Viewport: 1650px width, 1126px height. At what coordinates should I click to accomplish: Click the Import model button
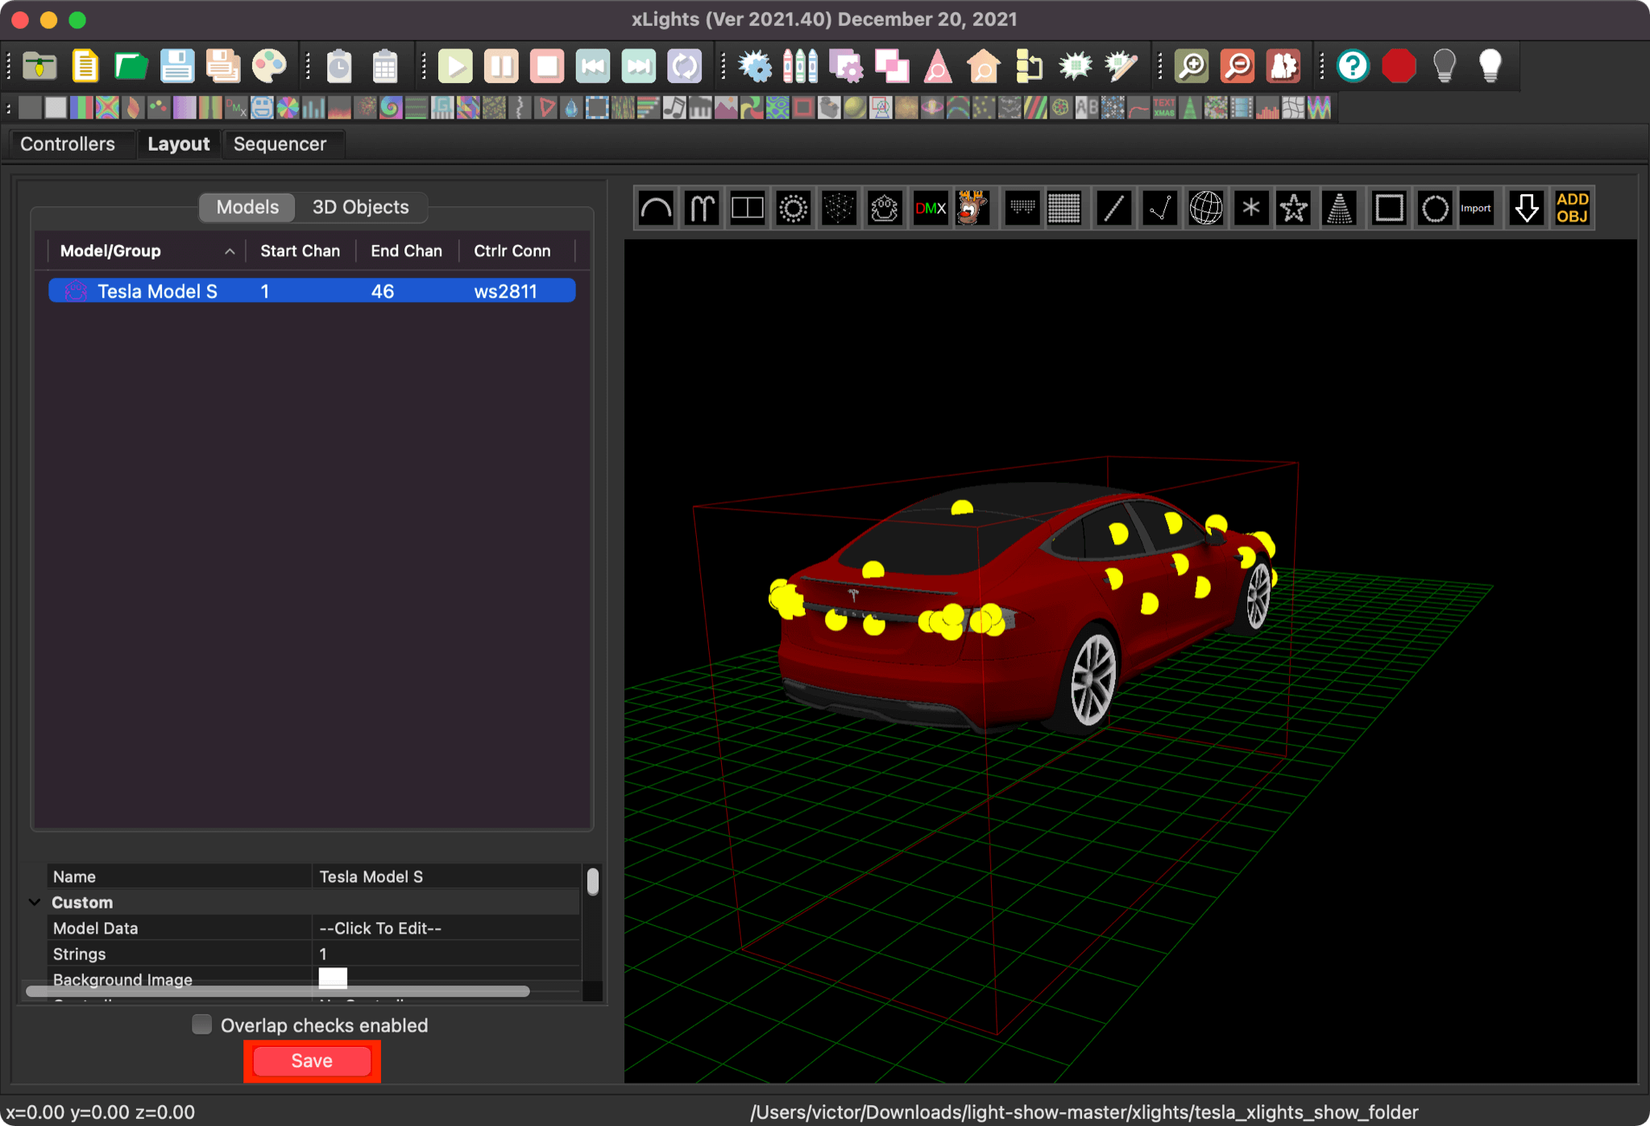point(1476,209)
